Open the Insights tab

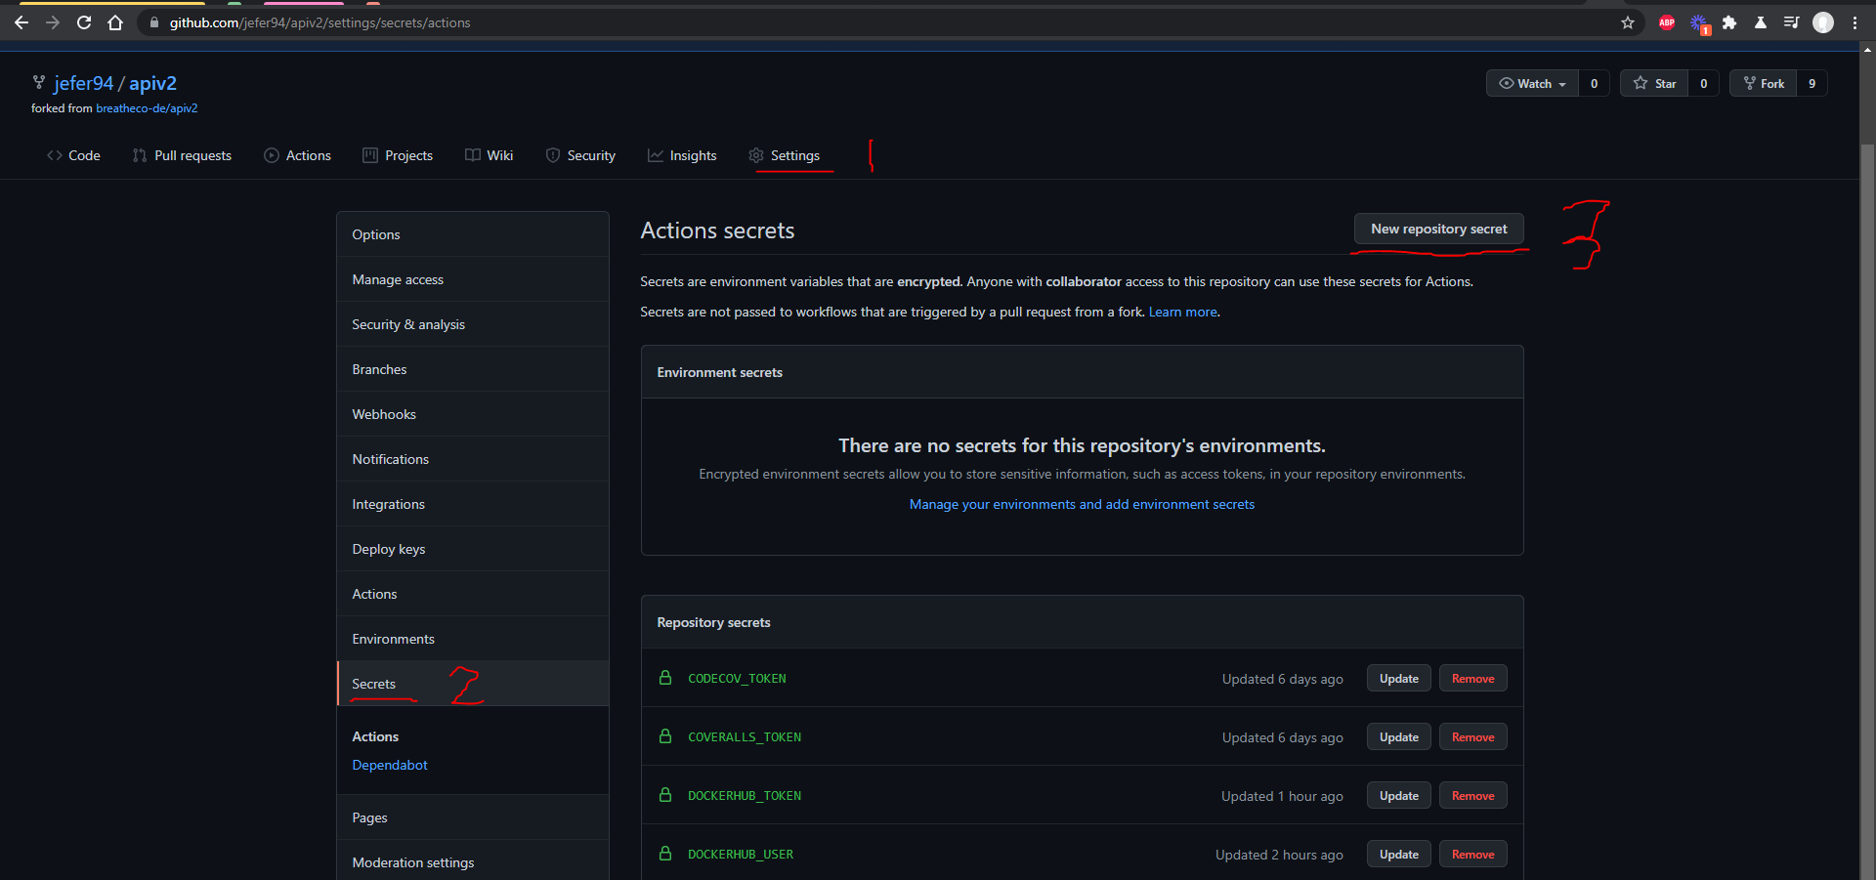click(x=682, y=155)
